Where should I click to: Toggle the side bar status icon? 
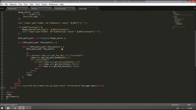[1, 105]
